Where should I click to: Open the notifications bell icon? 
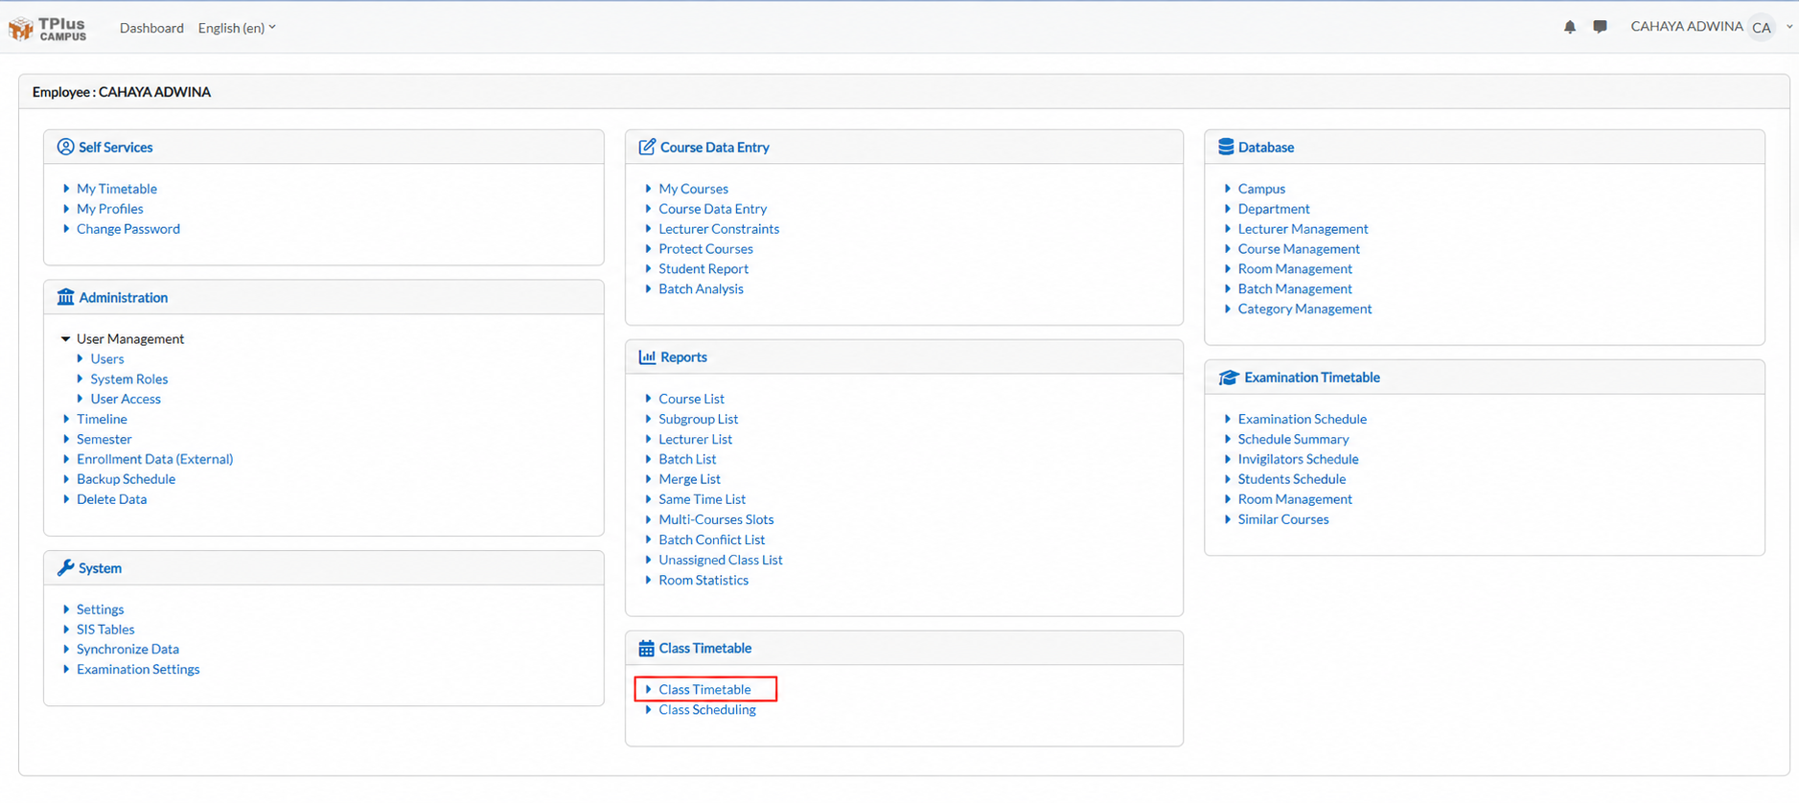(1569, 27)
